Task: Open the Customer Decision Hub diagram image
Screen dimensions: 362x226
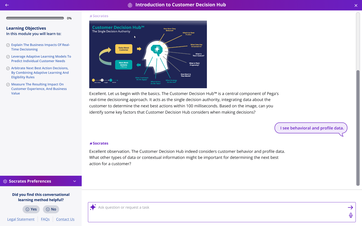Action: [148, 54]
